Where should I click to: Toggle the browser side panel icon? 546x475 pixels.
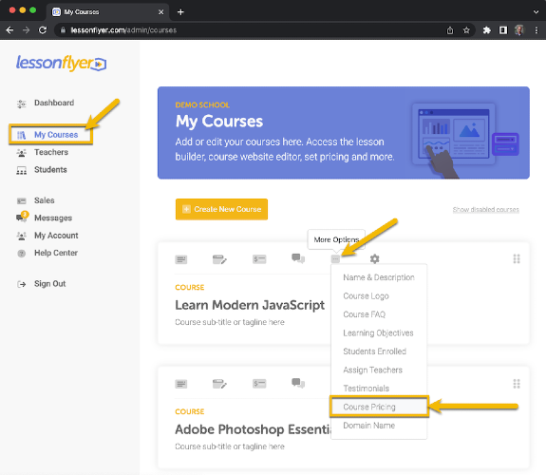coord(503,30)
